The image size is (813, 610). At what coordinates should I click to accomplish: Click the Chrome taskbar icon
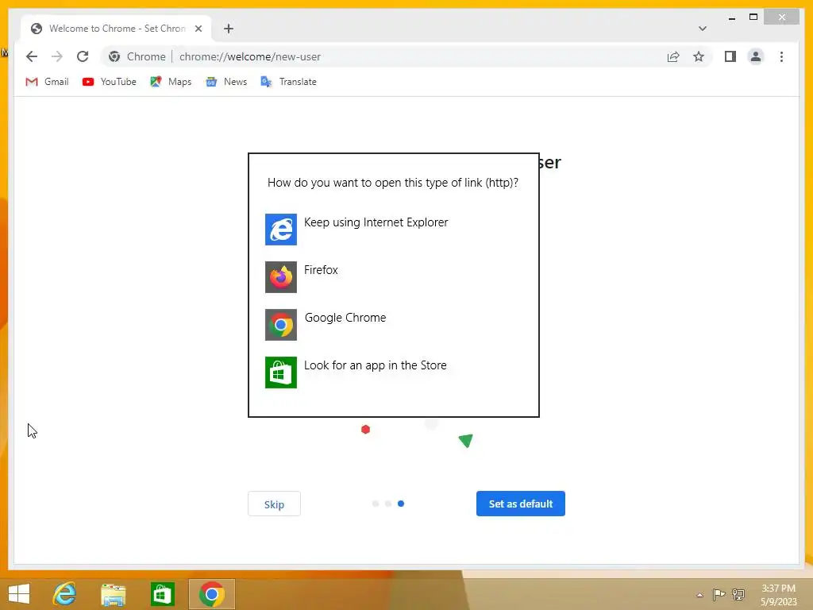[x=211, y=594]
